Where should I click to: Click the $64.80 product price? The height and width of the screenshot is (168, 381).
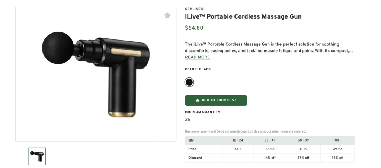(194, 28)
